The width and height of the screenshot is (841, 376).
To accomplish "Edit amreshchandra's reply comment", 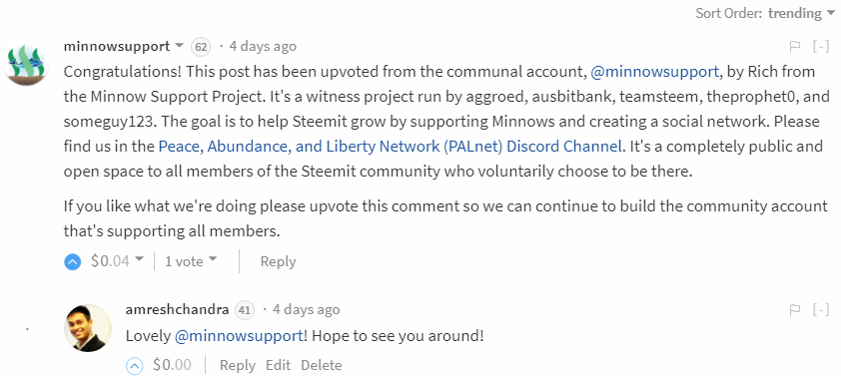I will point(278,365).
